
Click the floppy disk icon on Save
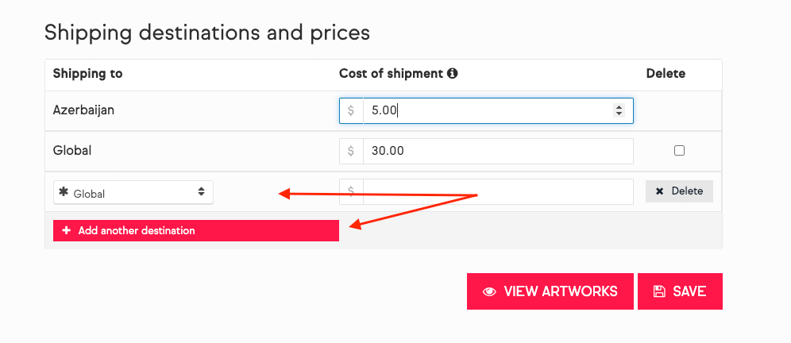(659, 291)
